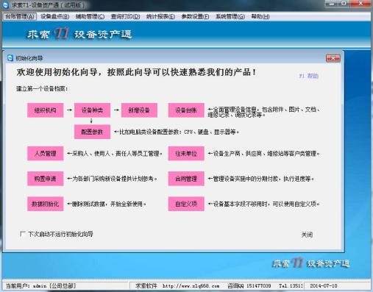Open the 参数设置(F) menu
The width and height of the screenshot is (373, 292).
coord(195,16)
